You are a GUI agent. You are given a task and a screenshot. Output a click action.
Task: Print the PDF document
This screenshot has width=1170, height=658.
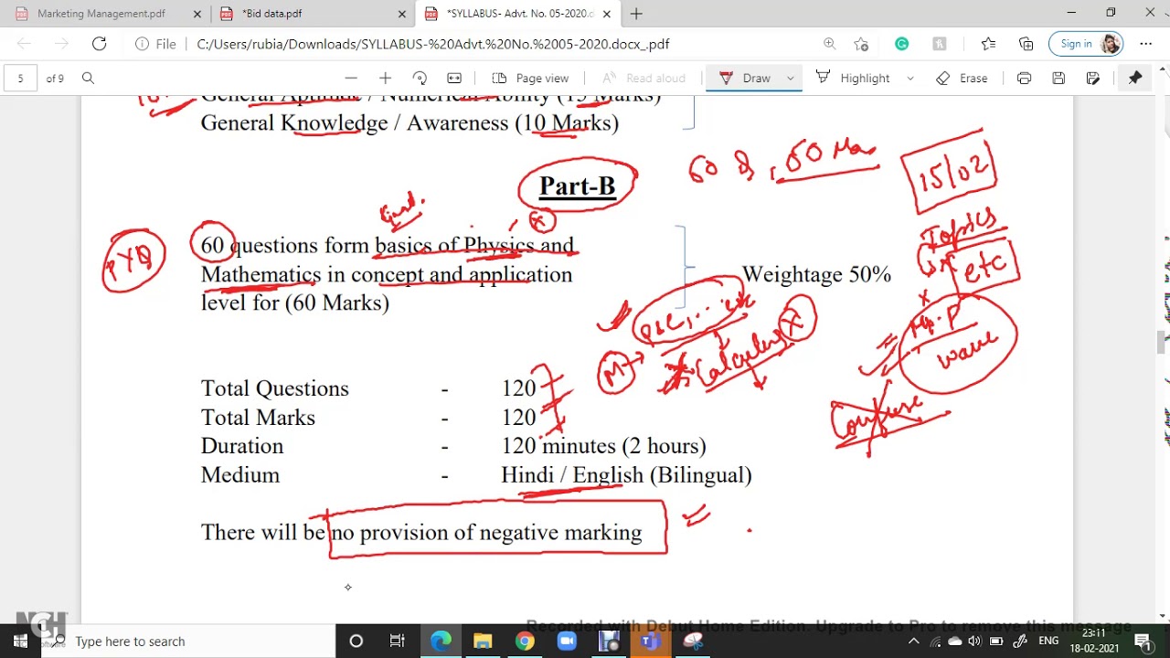tap(1024, 78)
